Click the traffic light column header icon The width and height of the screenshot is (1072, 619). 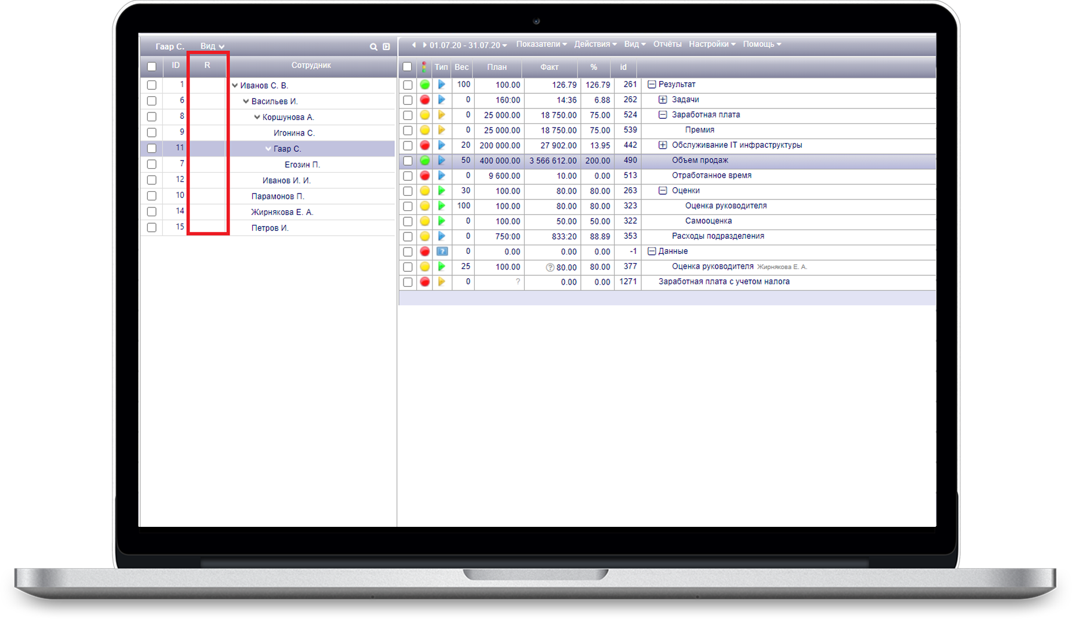[x=424, y=67]
